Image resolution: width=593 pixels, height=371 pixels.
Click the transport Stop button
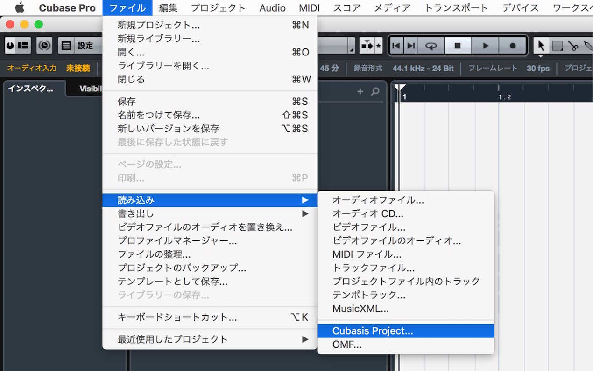click(458, 46)
